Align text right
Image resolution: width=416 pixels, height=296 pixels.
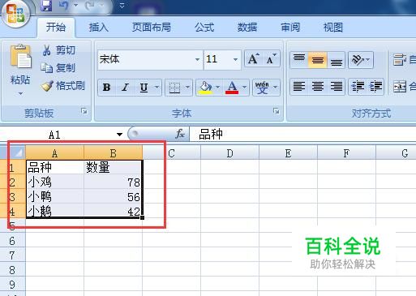coord(336,87)
